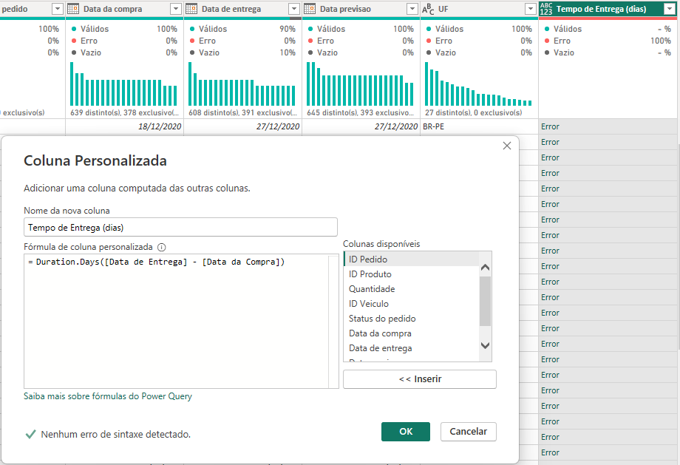Open the filter dropdown of Data previsao
Screen dimensions: 680x465
(412, 9)
